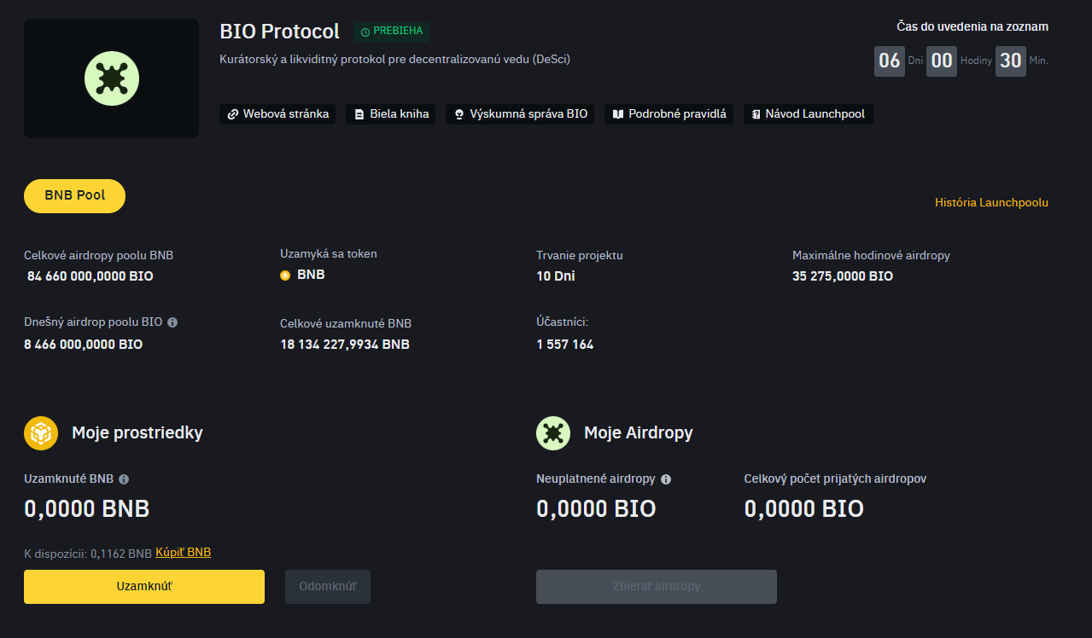Click the BIO token icon in Moje Airdropy

pyautogui.click(x=553, y=433)
